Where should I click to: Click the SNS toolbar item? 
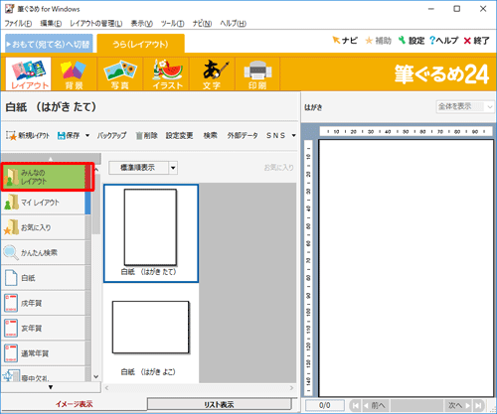[x=275, y=135]
